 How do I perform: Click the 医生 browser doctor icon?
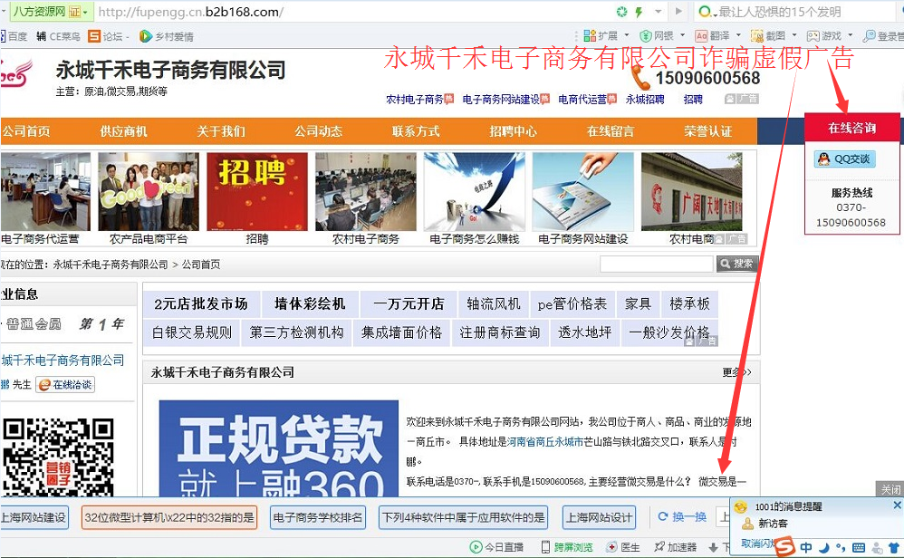[x=611, y=547]
